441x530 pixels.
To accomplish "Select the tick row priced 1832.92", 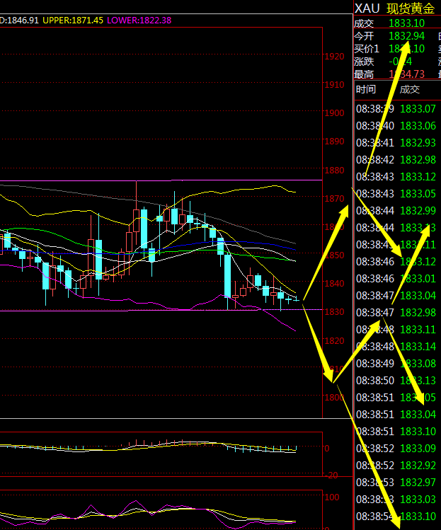I will coord(396,466).
